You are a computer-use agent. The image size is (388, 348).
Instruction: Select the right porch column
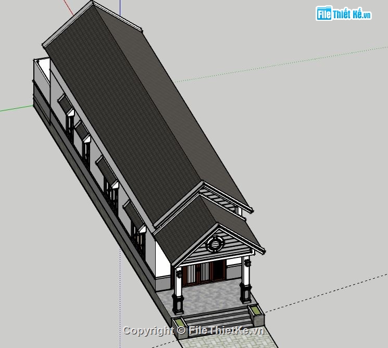246,280
